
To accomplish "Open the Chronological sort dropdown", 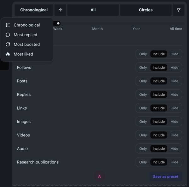I will click(34, 10).
